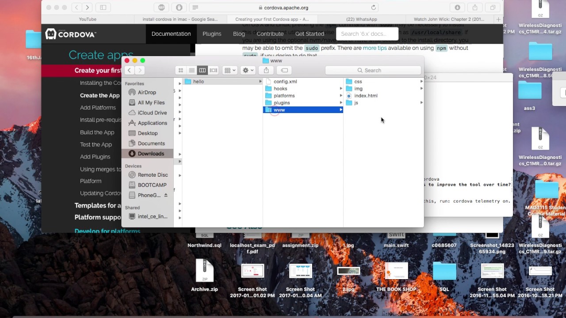Switch to Watch John Wick tab
This screenshot has width=566, height=318.
tap(449, 19)
